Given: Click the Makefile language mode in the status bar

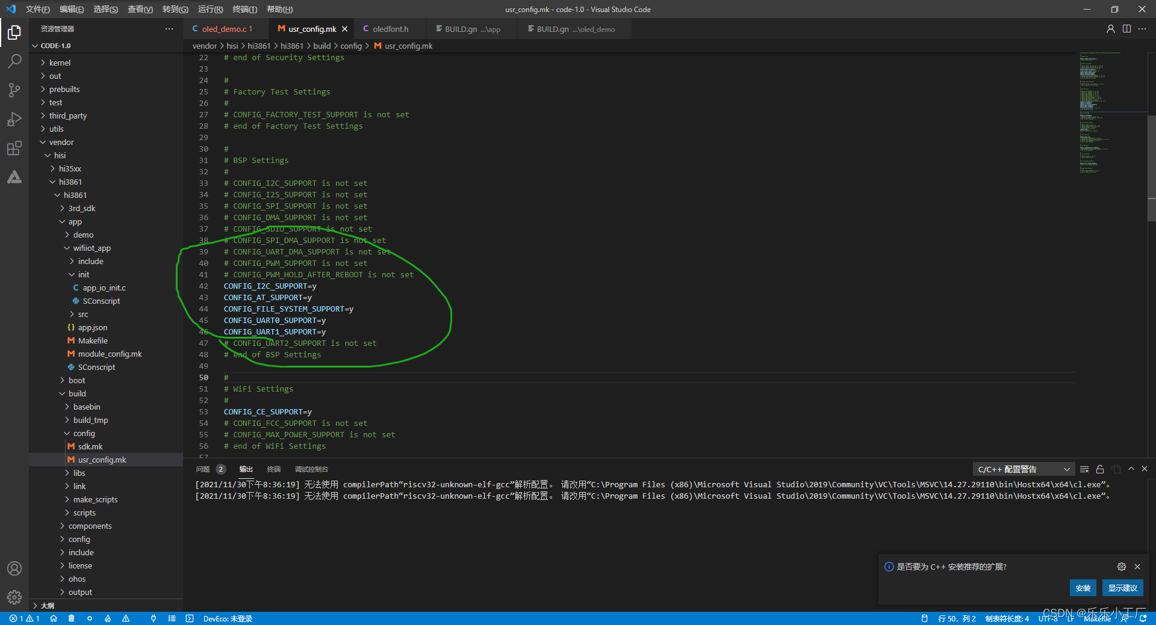Looking at the screenshot, I should (x=1097, y=618).
